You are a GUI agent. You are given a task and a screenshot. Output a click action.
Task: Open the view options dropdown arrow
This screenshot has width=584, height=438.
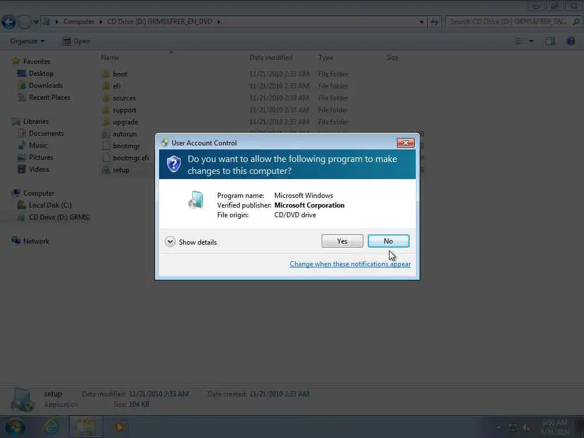click(532, 41)
